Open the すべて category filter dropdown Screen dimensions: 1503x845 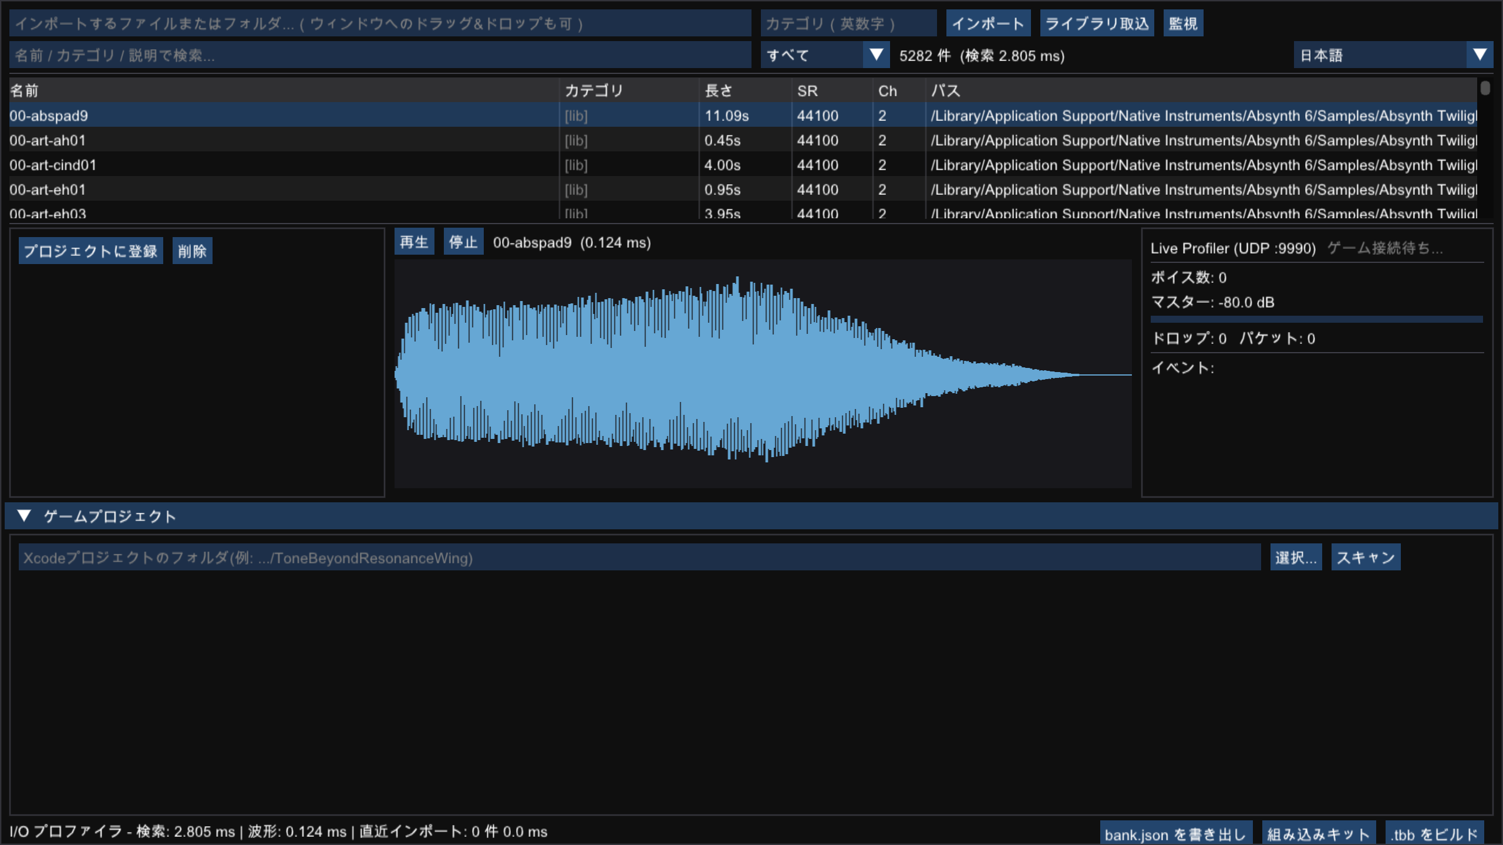[825, 55]
